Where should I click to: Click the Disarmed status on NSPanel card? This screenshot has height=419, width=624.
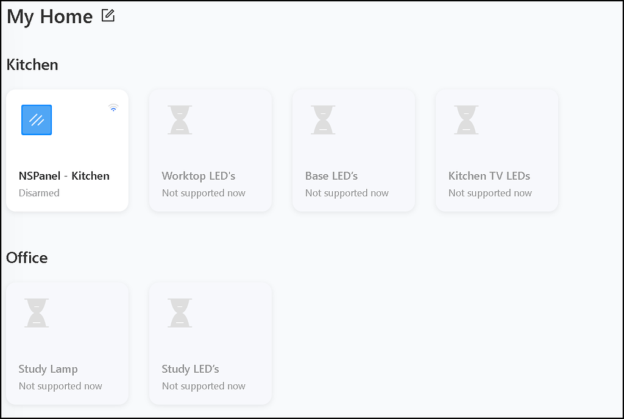point(39,193)
